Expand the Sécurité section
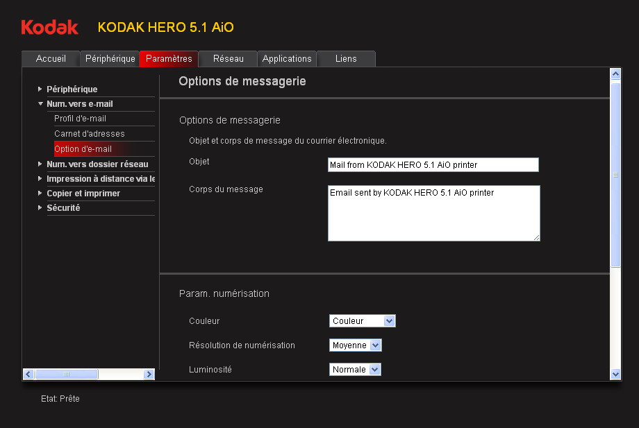The height and width of the screenshot is (428, 639). point(63,208)
